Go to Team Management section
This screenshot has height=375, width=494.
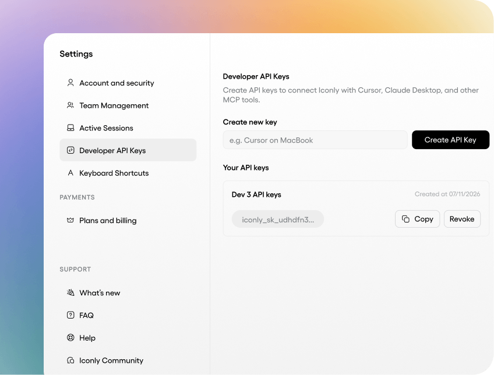click(x=128, y=105)
